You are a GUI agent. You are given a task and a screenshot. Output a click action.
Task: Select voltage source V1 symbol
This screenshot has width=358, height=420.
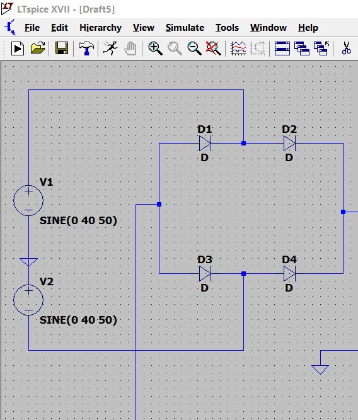(28, 200)
